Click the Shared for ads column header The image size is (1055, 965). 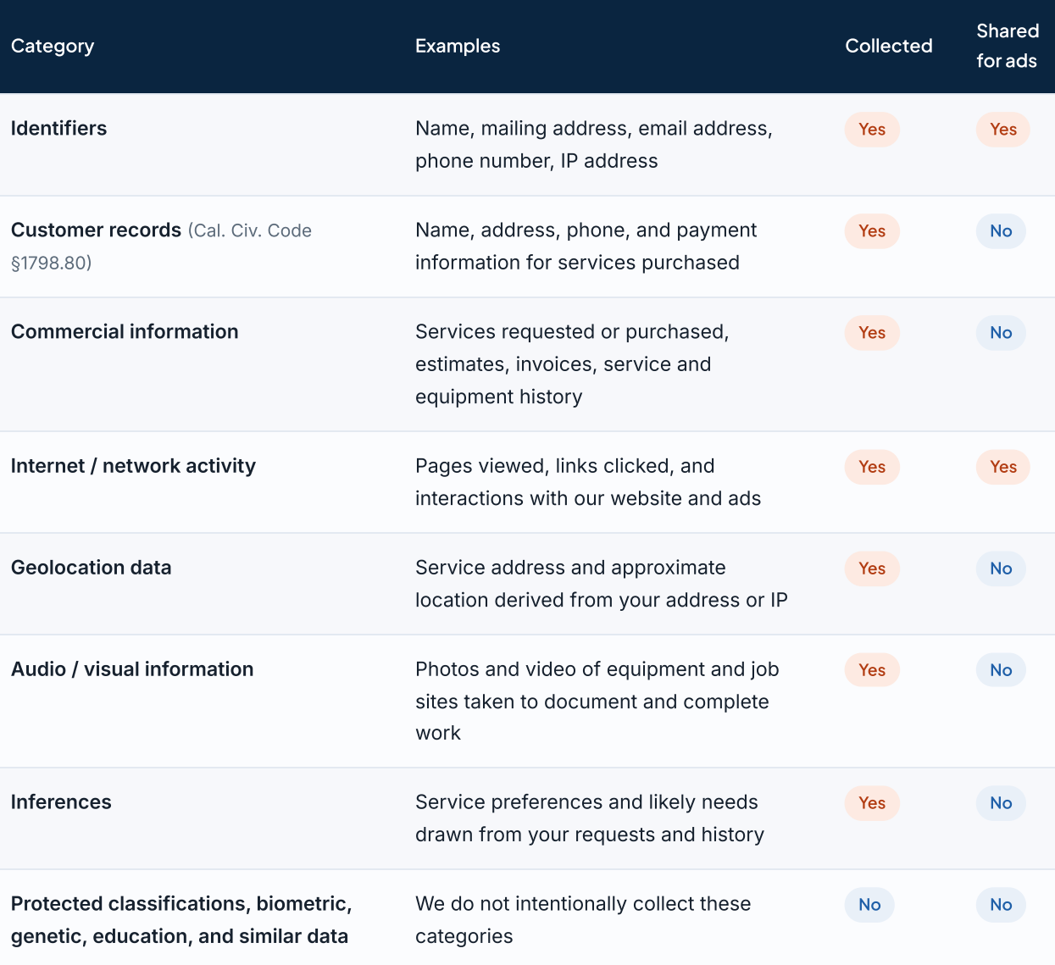coord(1008,46)
